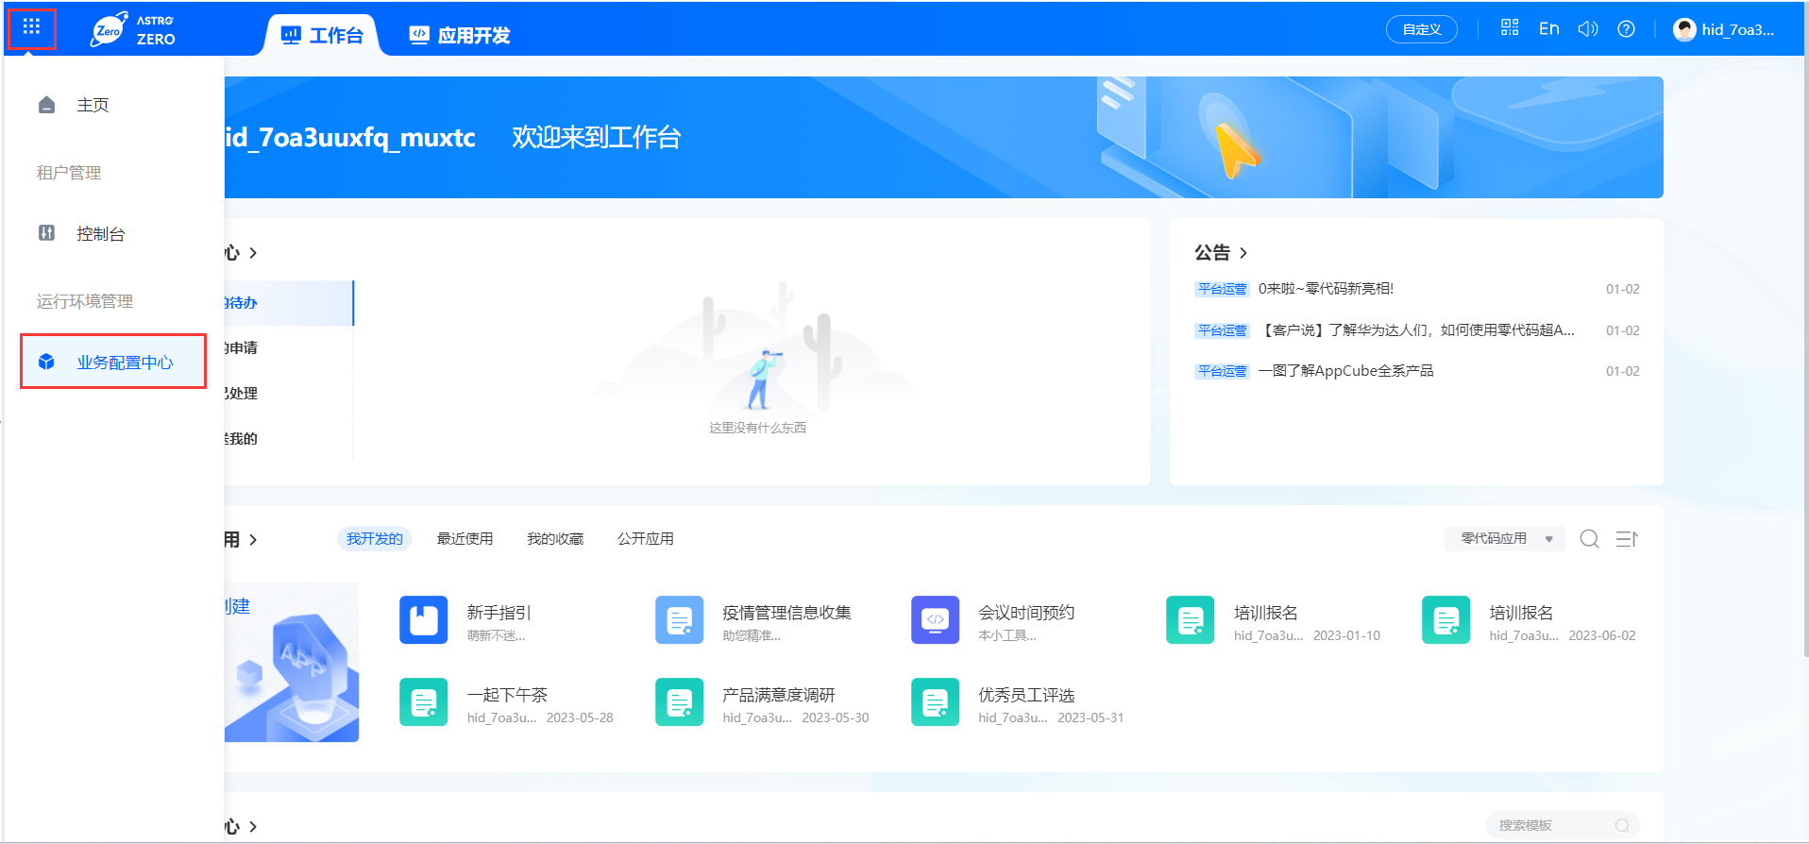Open the 0来啦~零代码新亮相! announcement
Screen dimensions: 1809x844
click(x=1326, y=289)
